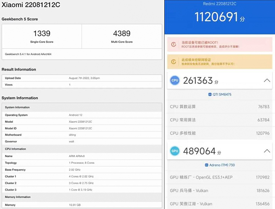275x209 pixels.
Task: Collapse the GPU score section
Action: (x=267, y=151)
